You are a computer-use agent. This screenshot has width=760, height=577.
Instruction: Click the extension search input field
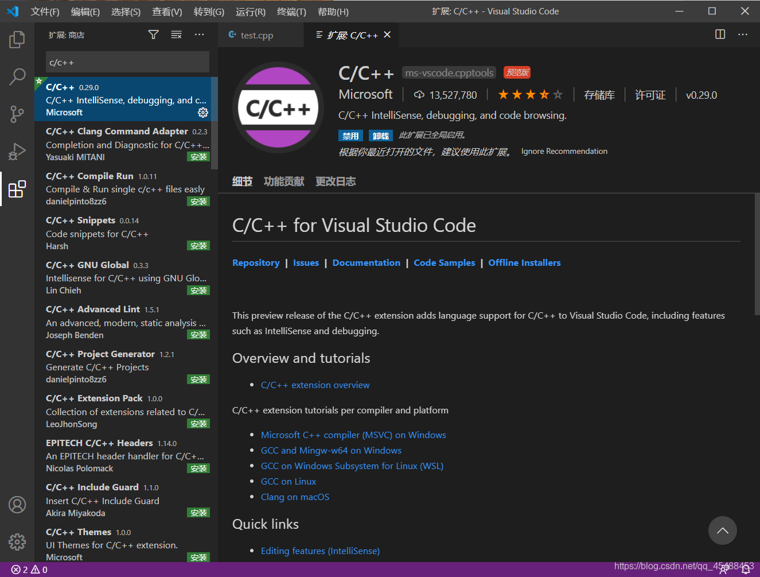pyautogui.click(x=127, y=62)
